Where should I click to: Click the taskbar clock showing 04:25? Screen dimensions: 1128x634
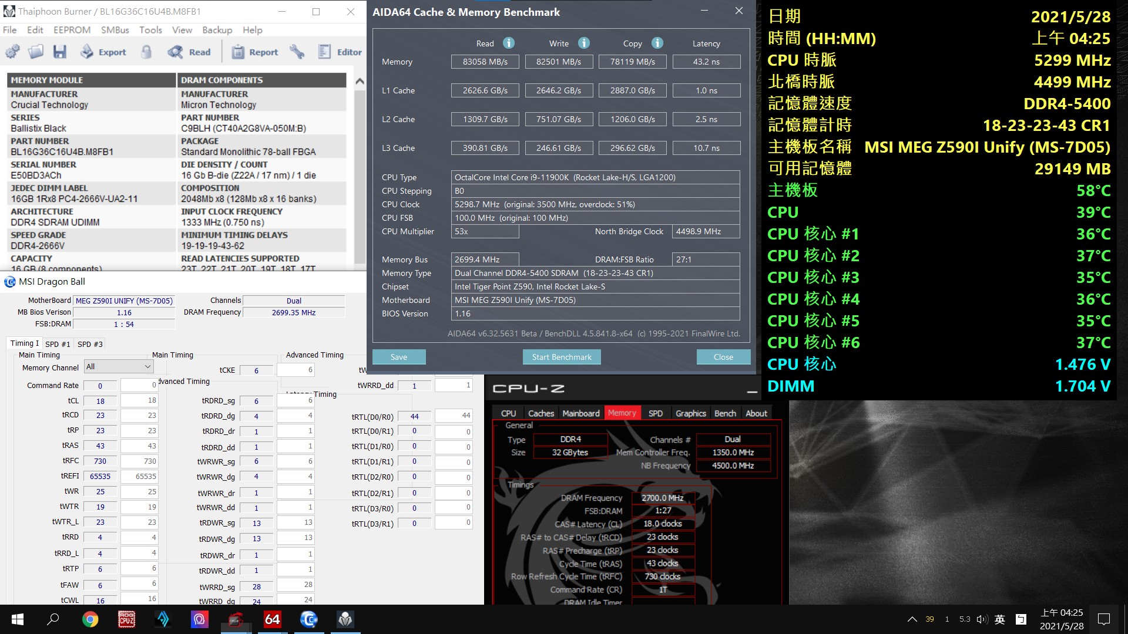1062,619
